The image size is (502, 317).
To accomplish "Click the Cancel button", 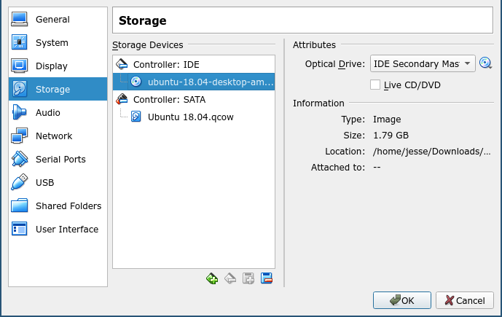I will (x=465, y=300).
